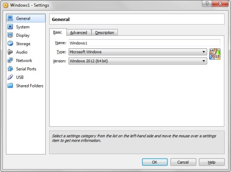
Task: Click the Name field containing Windows1
Action: click(144, 43)
